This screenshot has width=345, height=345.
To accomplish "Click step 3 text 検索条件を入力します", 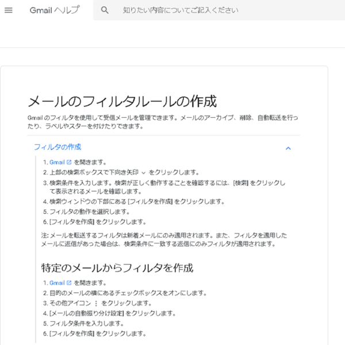I will [167, 187].
